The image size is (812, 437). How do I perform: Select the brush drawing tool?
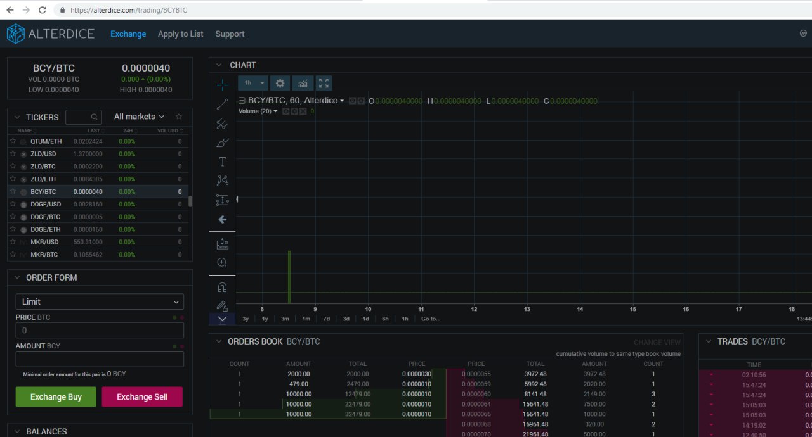click(x=222, y=142)
